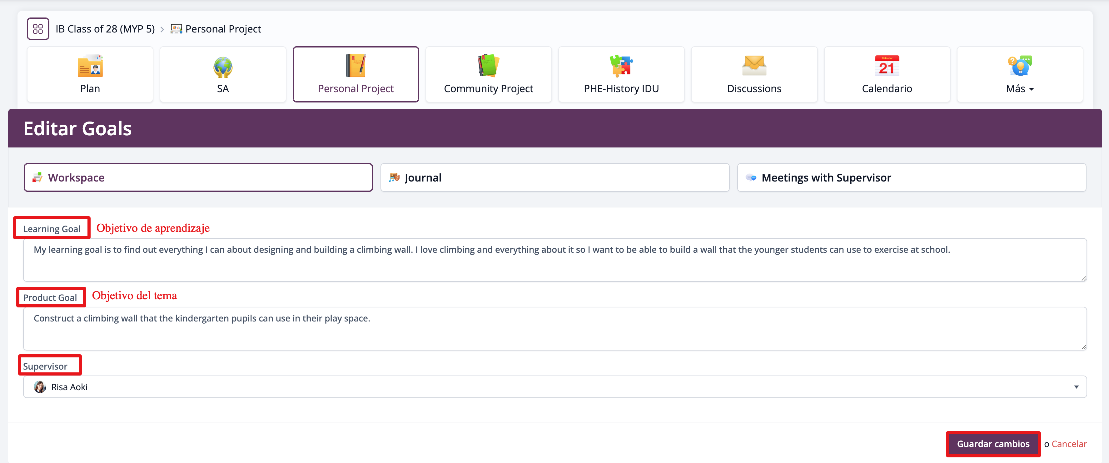
Task: Click Guardar cambios button
Action: click(993, 444)
